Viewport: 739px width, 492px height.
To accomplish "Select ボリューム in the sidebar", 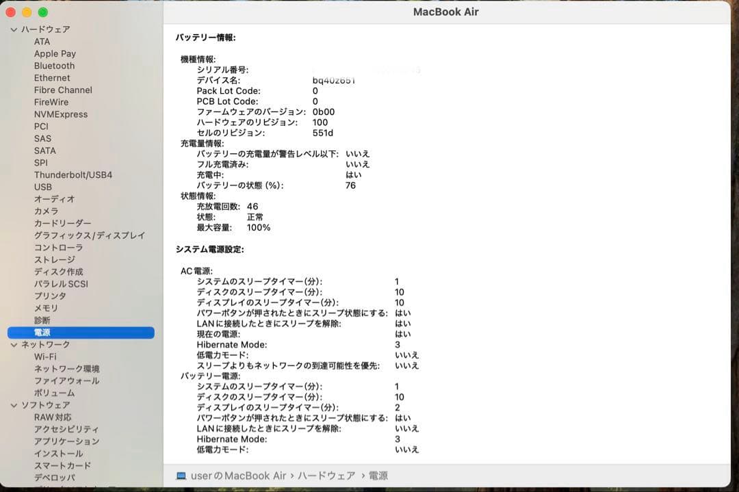I will pos(54,393).
